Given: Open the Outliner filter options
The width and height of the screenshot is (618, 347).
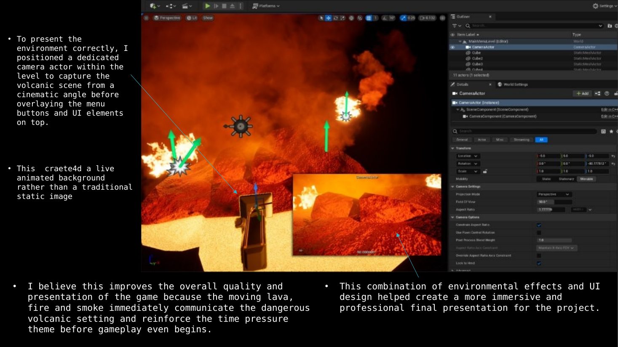Looking at the screenshot, I should [457, 26].
